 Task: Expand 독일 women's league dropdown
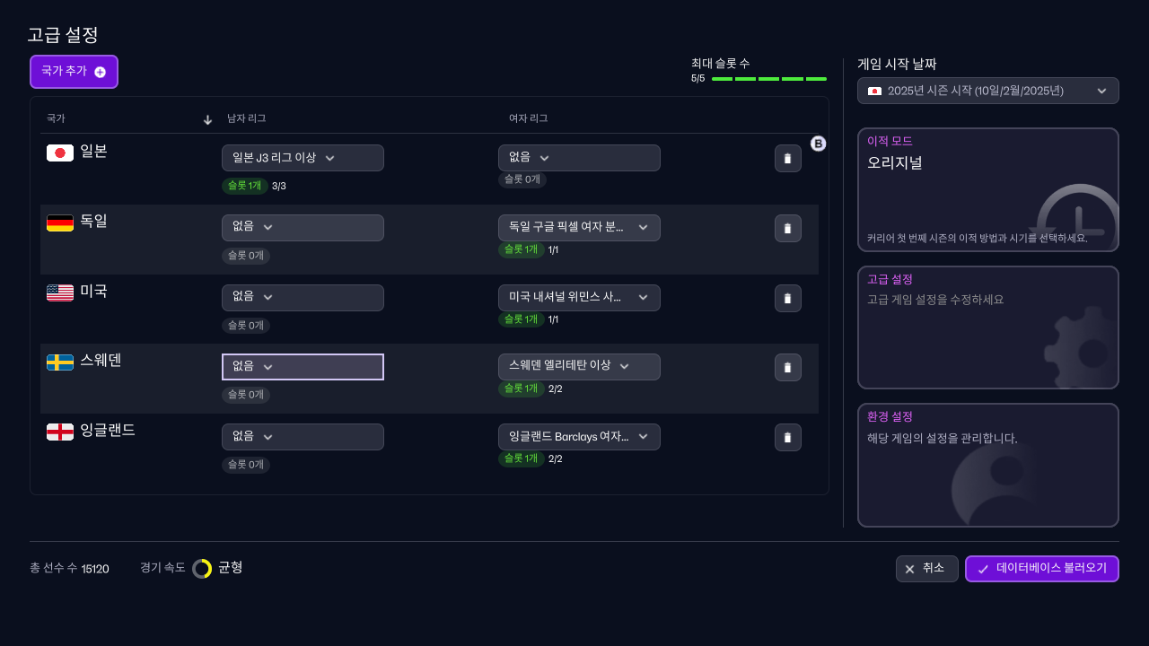[579, 228]
